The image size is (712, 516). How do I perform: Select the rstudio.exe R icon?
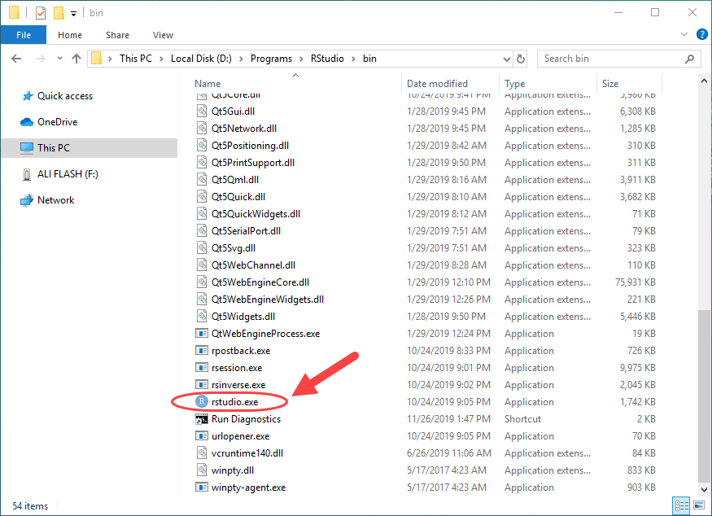[x=202, y=401]
